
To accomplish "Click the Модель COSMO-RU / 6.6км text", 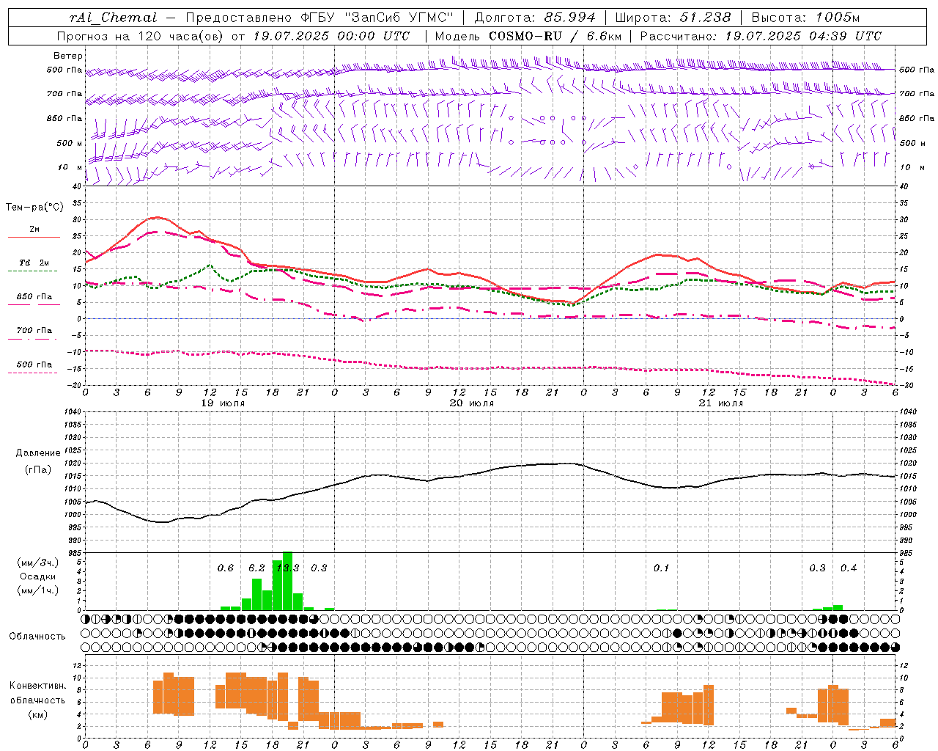I will pos(528,36).
